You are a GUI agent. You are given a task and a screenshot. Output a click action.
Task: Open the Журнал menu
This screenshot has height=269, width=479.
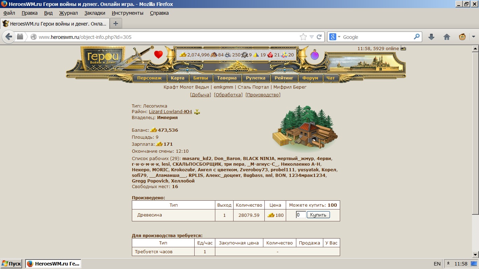[68, 13]
